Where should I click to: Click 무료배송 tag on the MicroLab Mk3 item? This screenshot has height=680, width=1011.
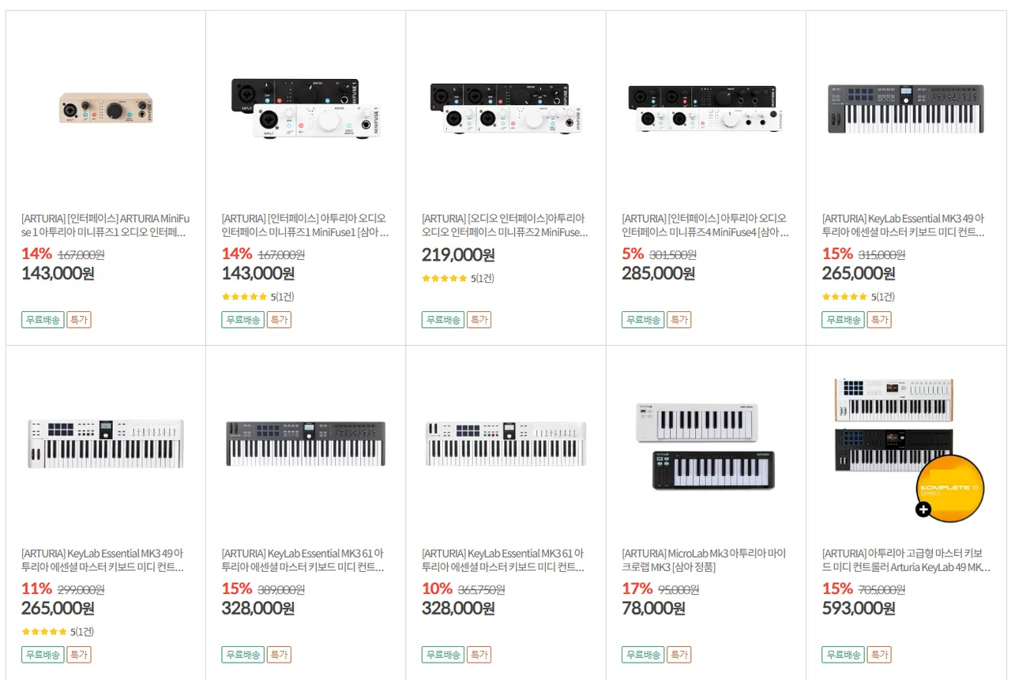(643, 655)
